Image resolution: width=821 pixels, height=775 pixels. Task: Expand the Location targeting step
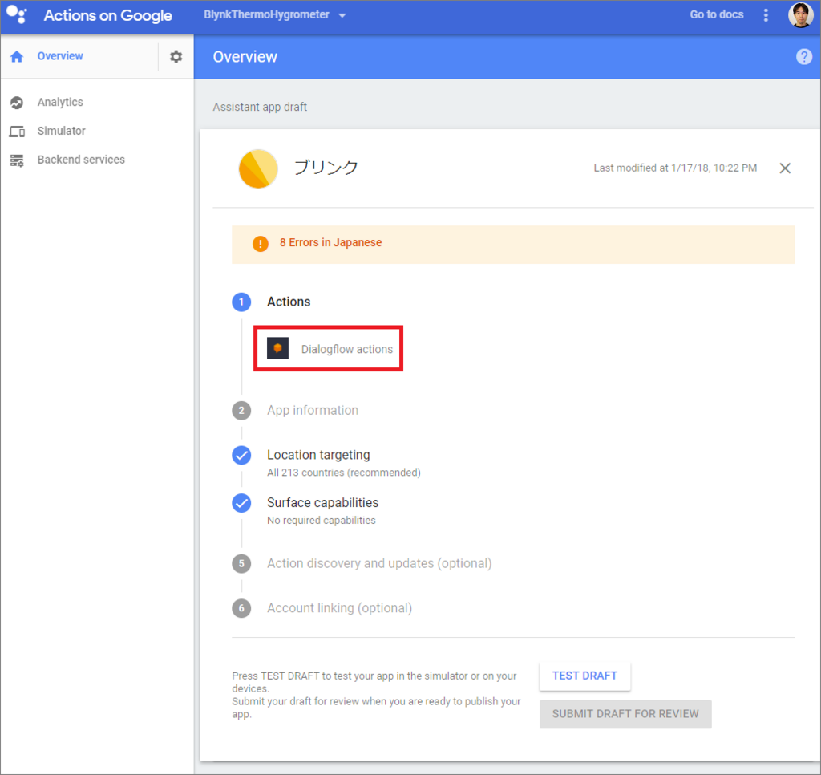[318, 455]
